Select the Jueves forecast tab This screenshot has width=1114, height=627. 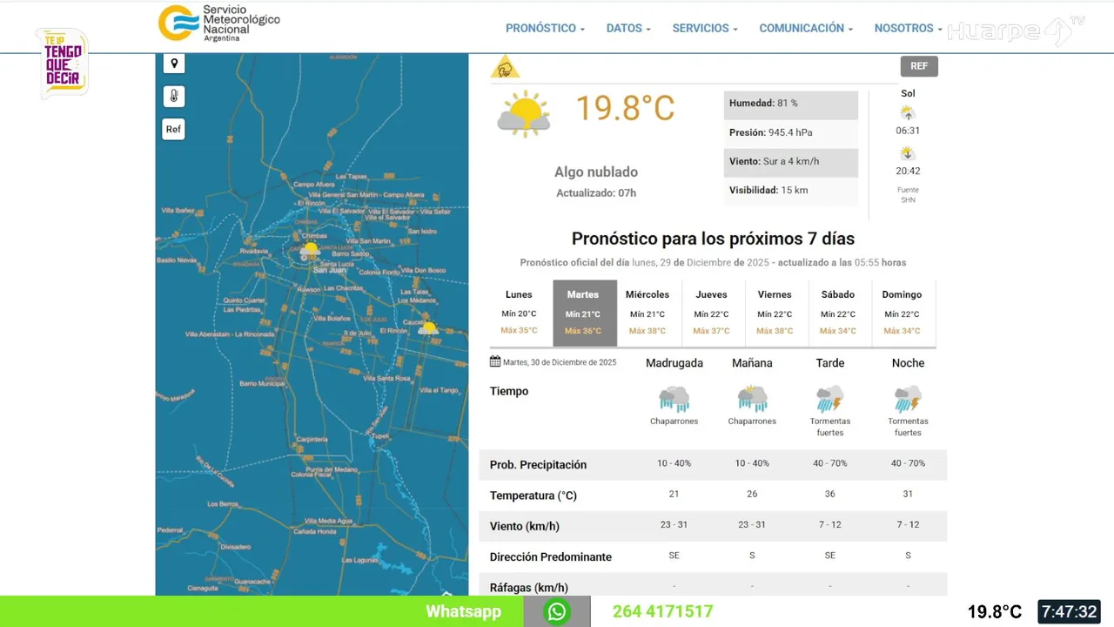[x=712, y=313]
